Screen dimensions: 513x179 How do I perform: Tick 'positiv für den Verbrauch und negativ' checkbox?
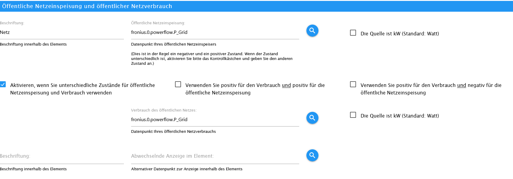(x=353, y=85)
